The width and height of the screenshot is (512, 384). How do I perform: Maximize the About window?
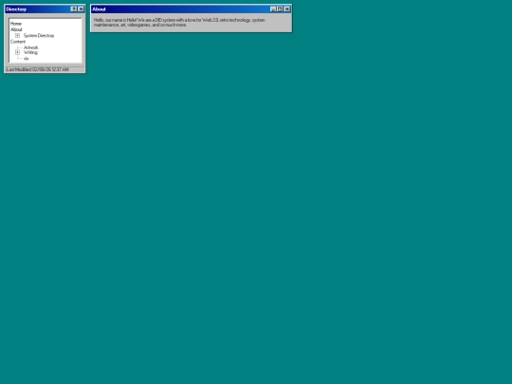point(280,9)
